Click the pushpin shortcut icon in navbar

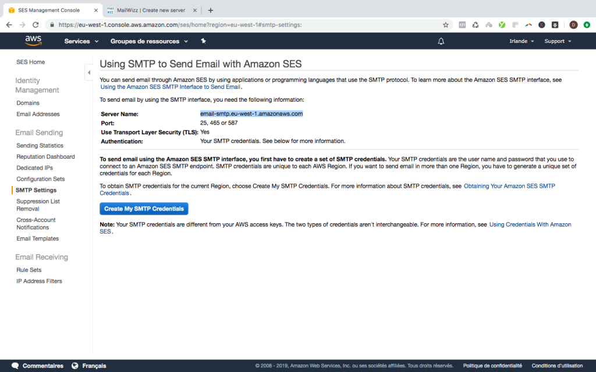click(x=203, y=41)
